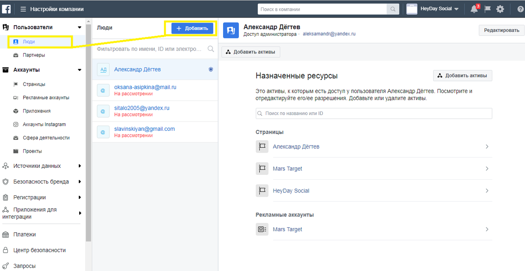The image size is (525, 271).
Task: Click the Facebook logo icon
Action: 7,9
